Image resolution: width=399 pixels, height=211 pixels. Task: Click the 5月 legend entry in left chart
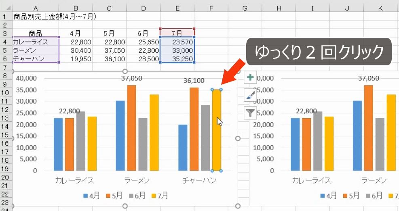coord(114,196)
